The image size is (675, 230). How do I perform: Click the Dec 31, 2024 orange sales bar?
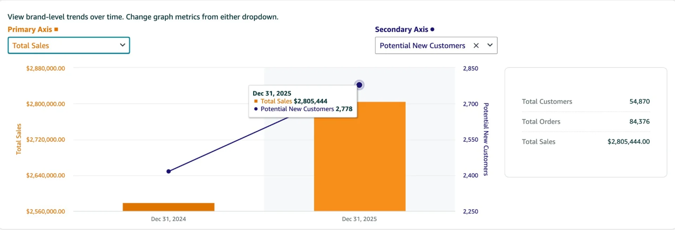(168, 207)
